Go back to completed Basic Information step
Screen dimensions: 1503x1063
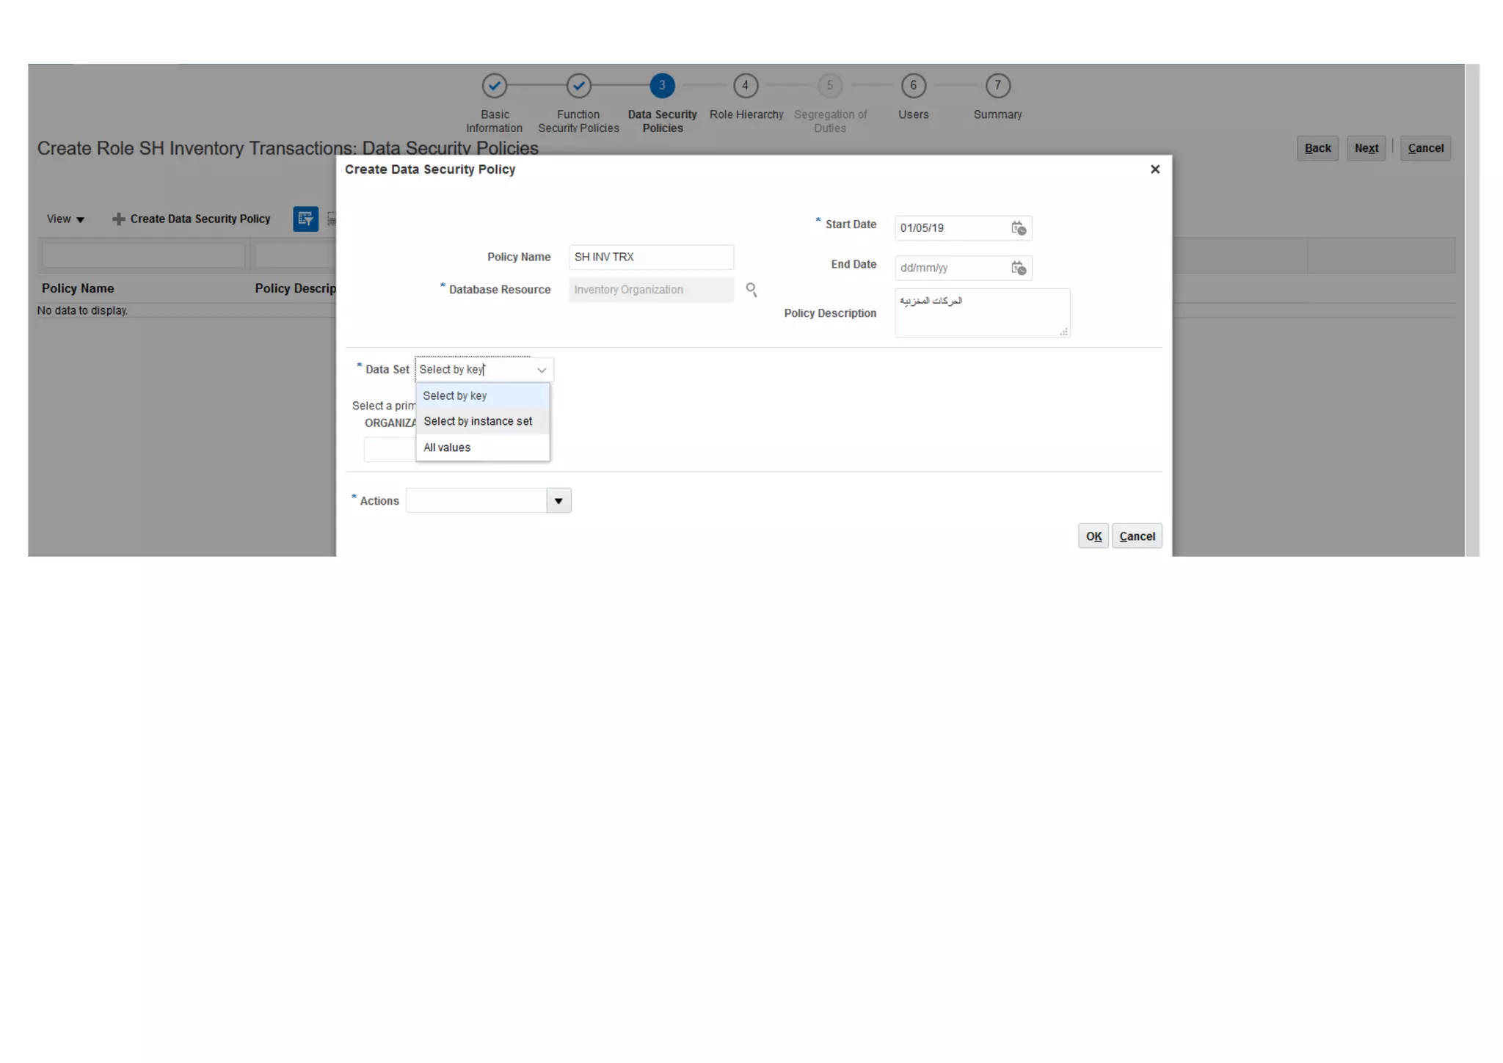[x=494, y=86]
